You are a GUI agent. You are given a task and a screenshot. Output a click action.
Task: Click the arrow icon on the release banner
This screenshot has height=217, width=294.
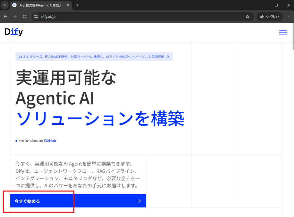point(168,57)
